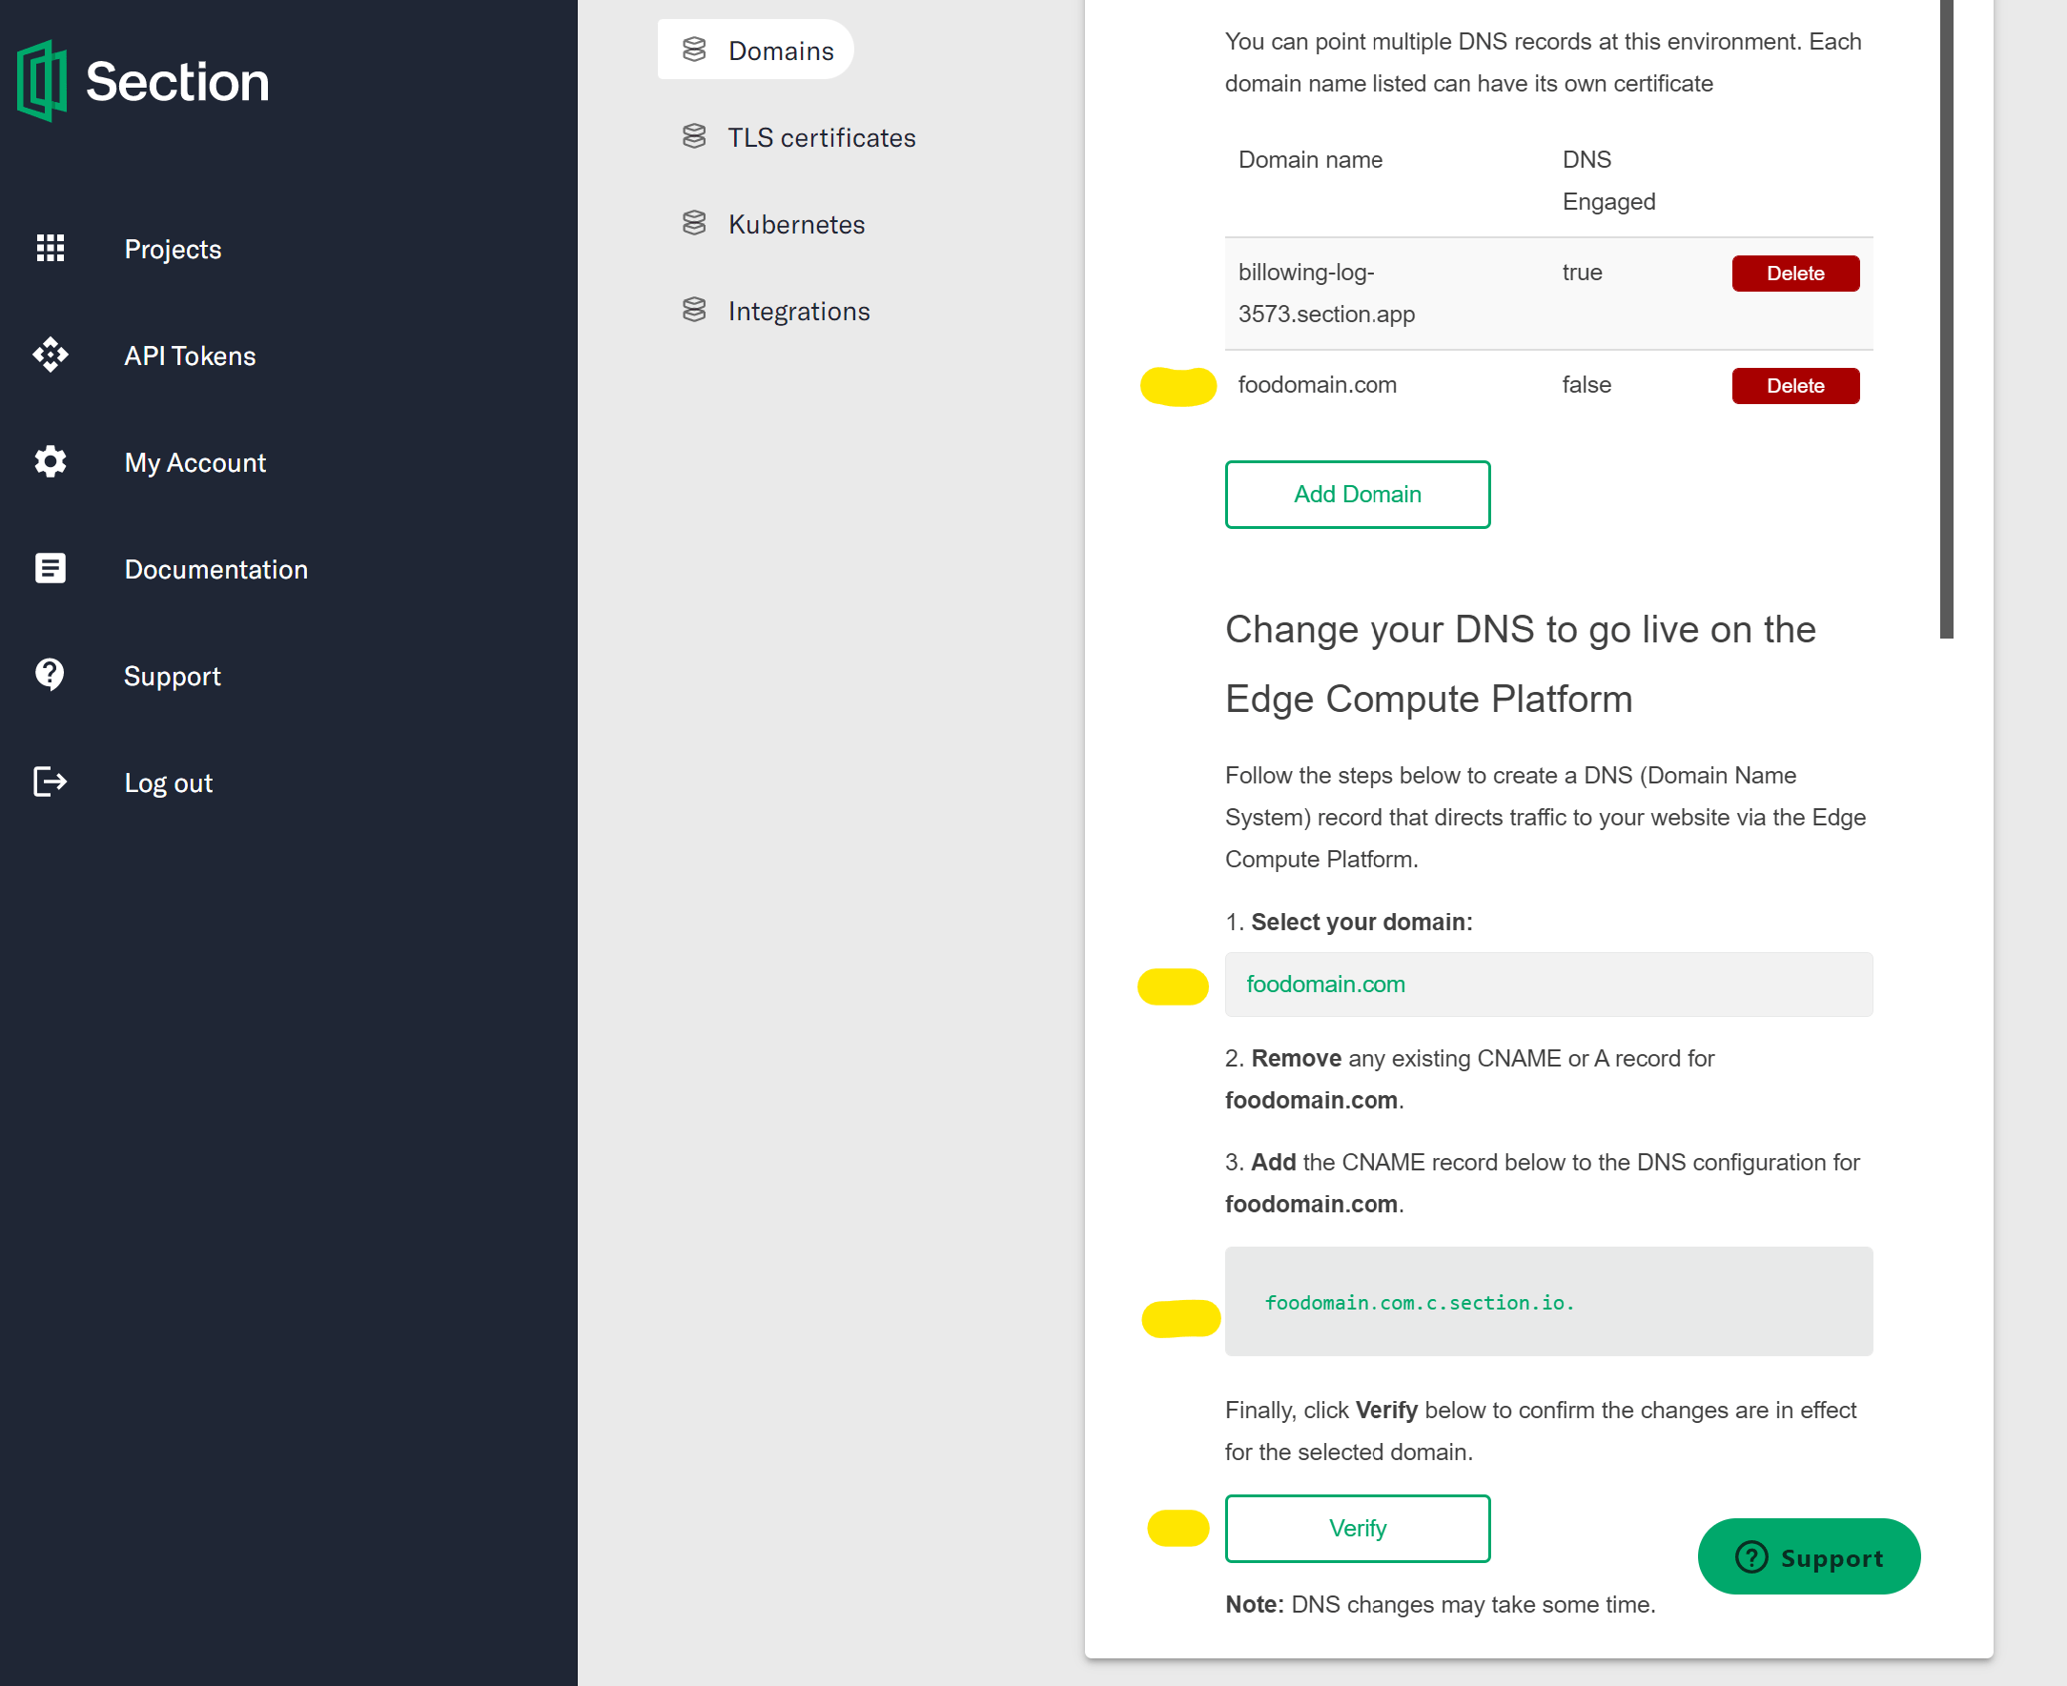The height and width of the screenshot is (1686, 2067).
Task: Click the Verify button
Action: coord(1357,1529)
